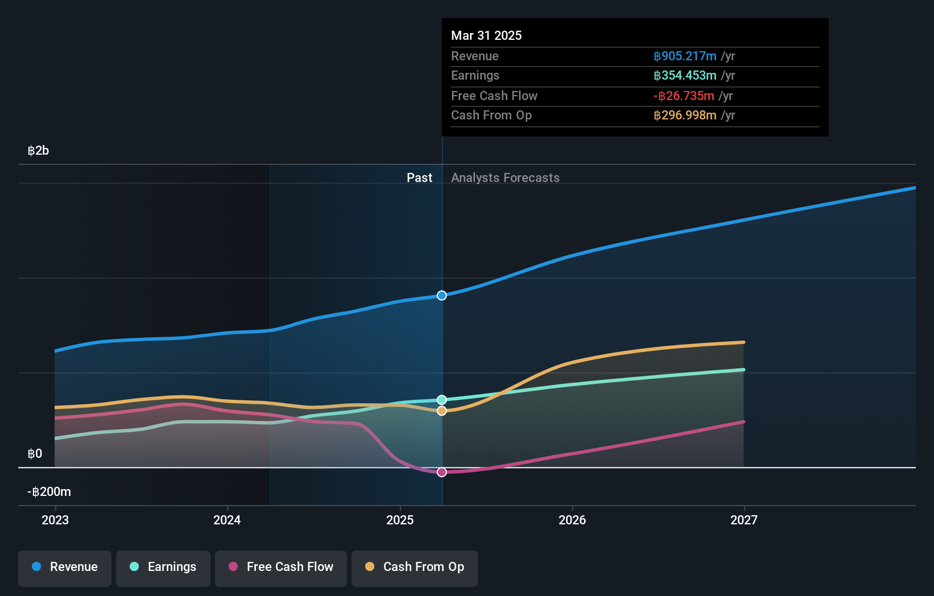
Task: Click the Analysts Forecasts label
Action: pyautogui.click(x=505, y=178)
